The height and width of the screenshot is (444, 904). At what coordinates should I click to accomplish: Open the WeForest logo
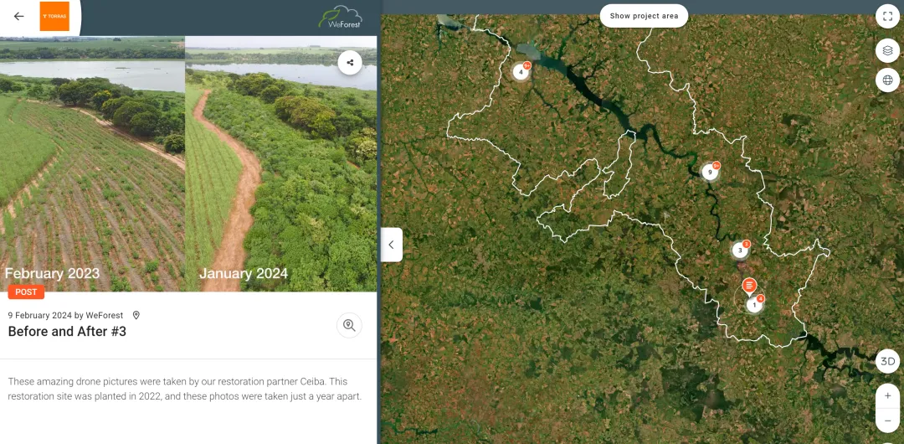(340, 18)
